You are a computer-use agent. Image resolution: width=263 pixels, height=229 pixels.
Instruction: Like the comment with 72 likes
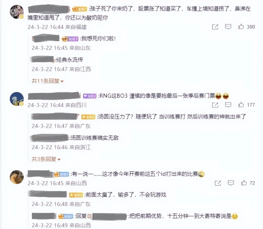point(244,183)
